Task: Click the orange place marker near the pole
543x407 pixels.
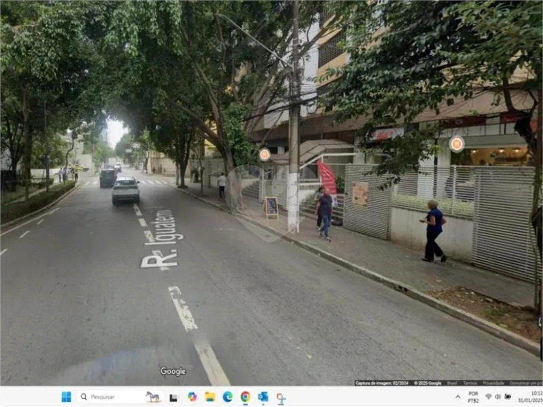Action: click(265, 154)
